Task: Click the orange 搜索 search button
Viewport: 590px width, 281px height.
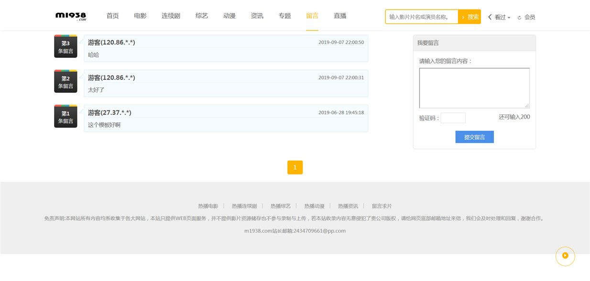Action: [470, 17]
